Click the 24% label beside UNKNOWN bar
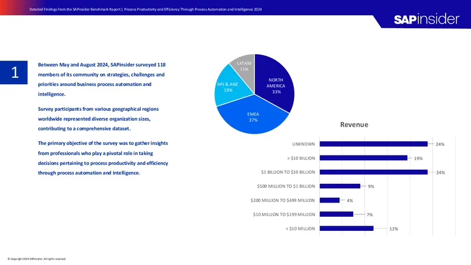The width and height of the screenshot is (471, 265). pos(440,144)
